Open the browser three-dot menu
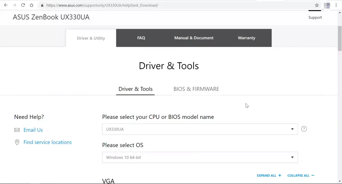 336,5
